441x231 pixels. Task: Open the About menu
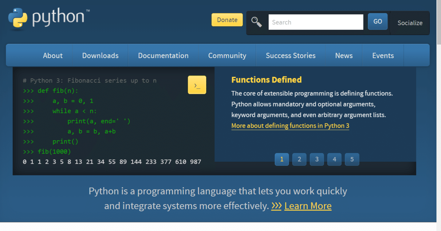[53, 56]
